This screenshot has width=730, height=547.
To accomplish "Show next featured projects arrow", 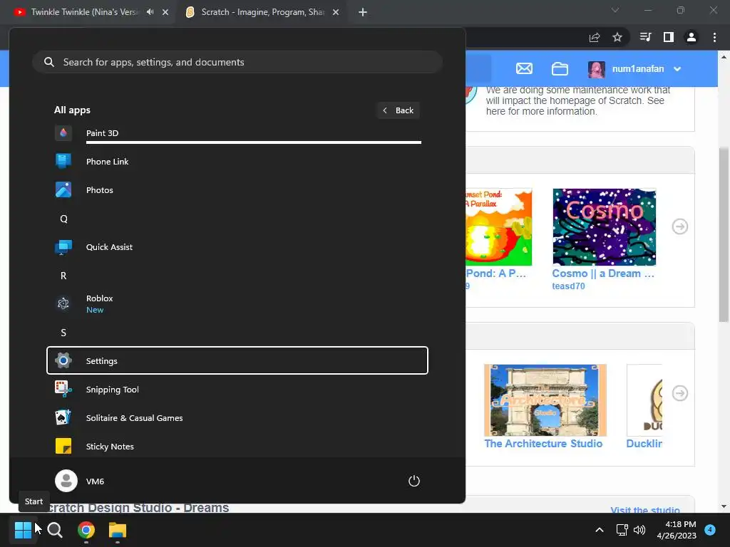I will 680,227.
